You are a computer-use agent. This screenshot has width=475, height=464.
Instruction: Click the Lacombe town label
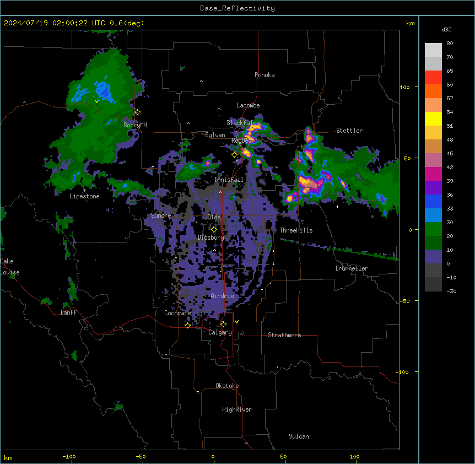click(248, 105)
